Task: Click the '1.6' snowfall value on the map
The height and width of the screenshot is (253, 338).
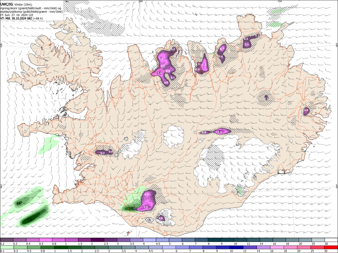Action: click(159, 73)
